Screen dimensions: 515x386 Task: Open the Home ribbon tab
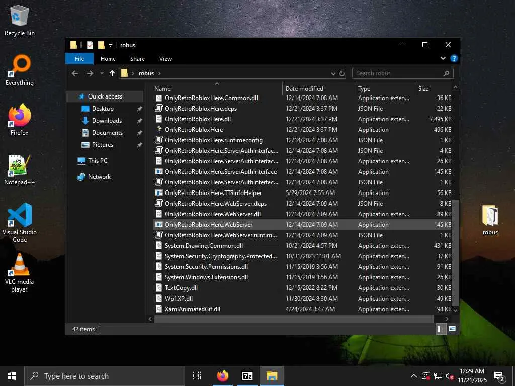tap(108, 59)
